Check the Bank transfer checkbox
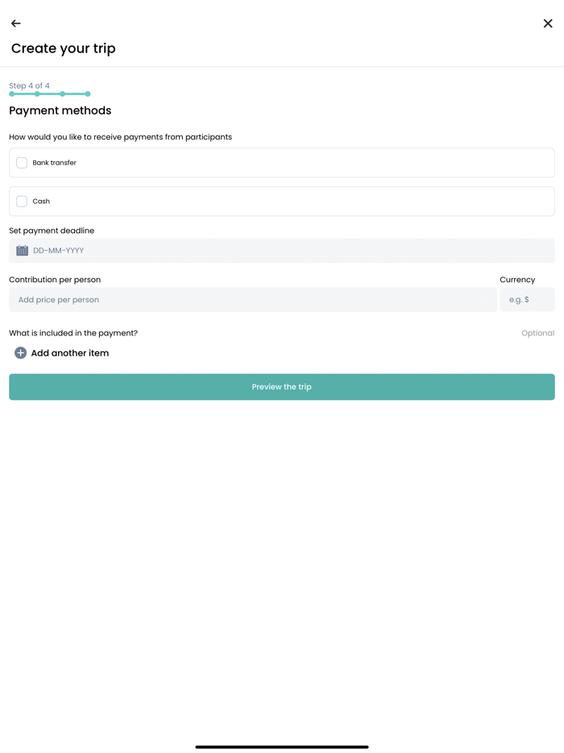Viewport: 564px width, 753px height. (x=21, y=162)
